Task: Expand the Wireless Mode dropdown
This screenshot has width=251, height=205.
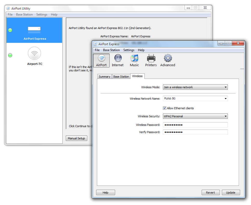Action: click(195, 87)
